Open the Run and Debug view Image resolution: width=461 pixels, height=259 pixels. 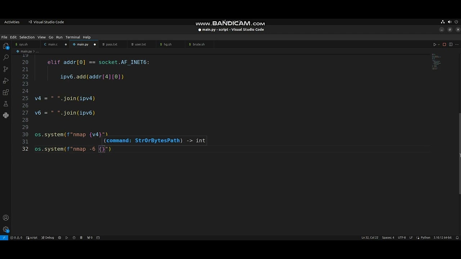6,81
